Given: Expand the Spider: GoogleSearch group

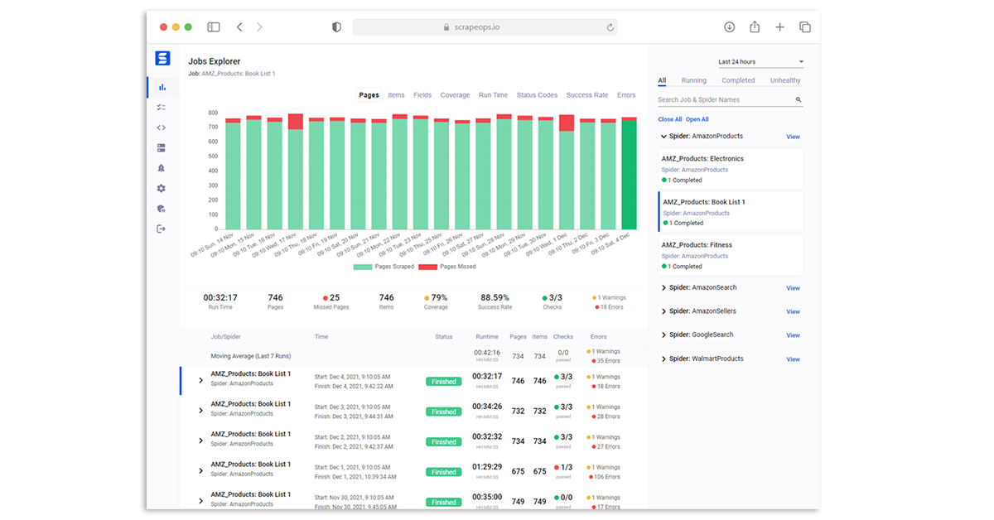Looking at the screenshot, I should coord(663,335).
